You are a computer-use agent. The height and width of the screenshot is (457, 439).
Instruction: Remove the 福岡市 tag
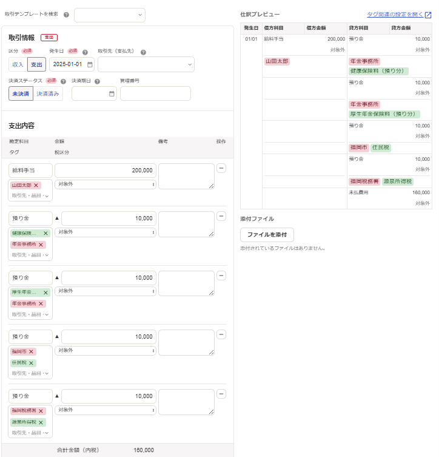pos(32,352)
